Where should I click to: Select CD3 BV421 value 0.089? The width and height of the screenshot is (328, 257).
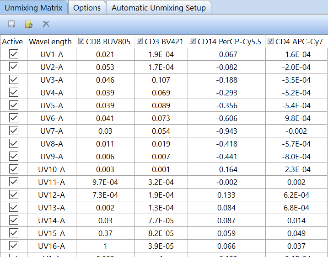(x=161, y=105)
